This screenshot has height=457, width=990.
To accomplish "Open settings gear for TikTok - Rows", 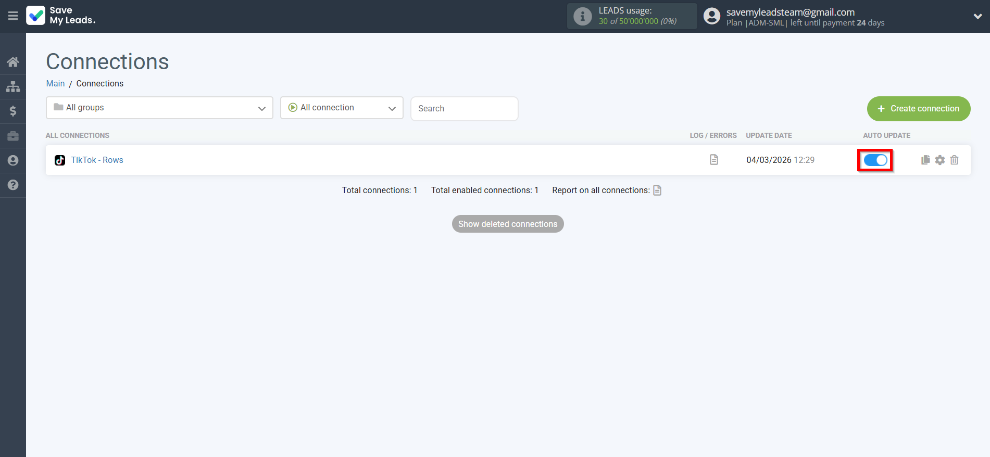I will click(x=939, y=160).
